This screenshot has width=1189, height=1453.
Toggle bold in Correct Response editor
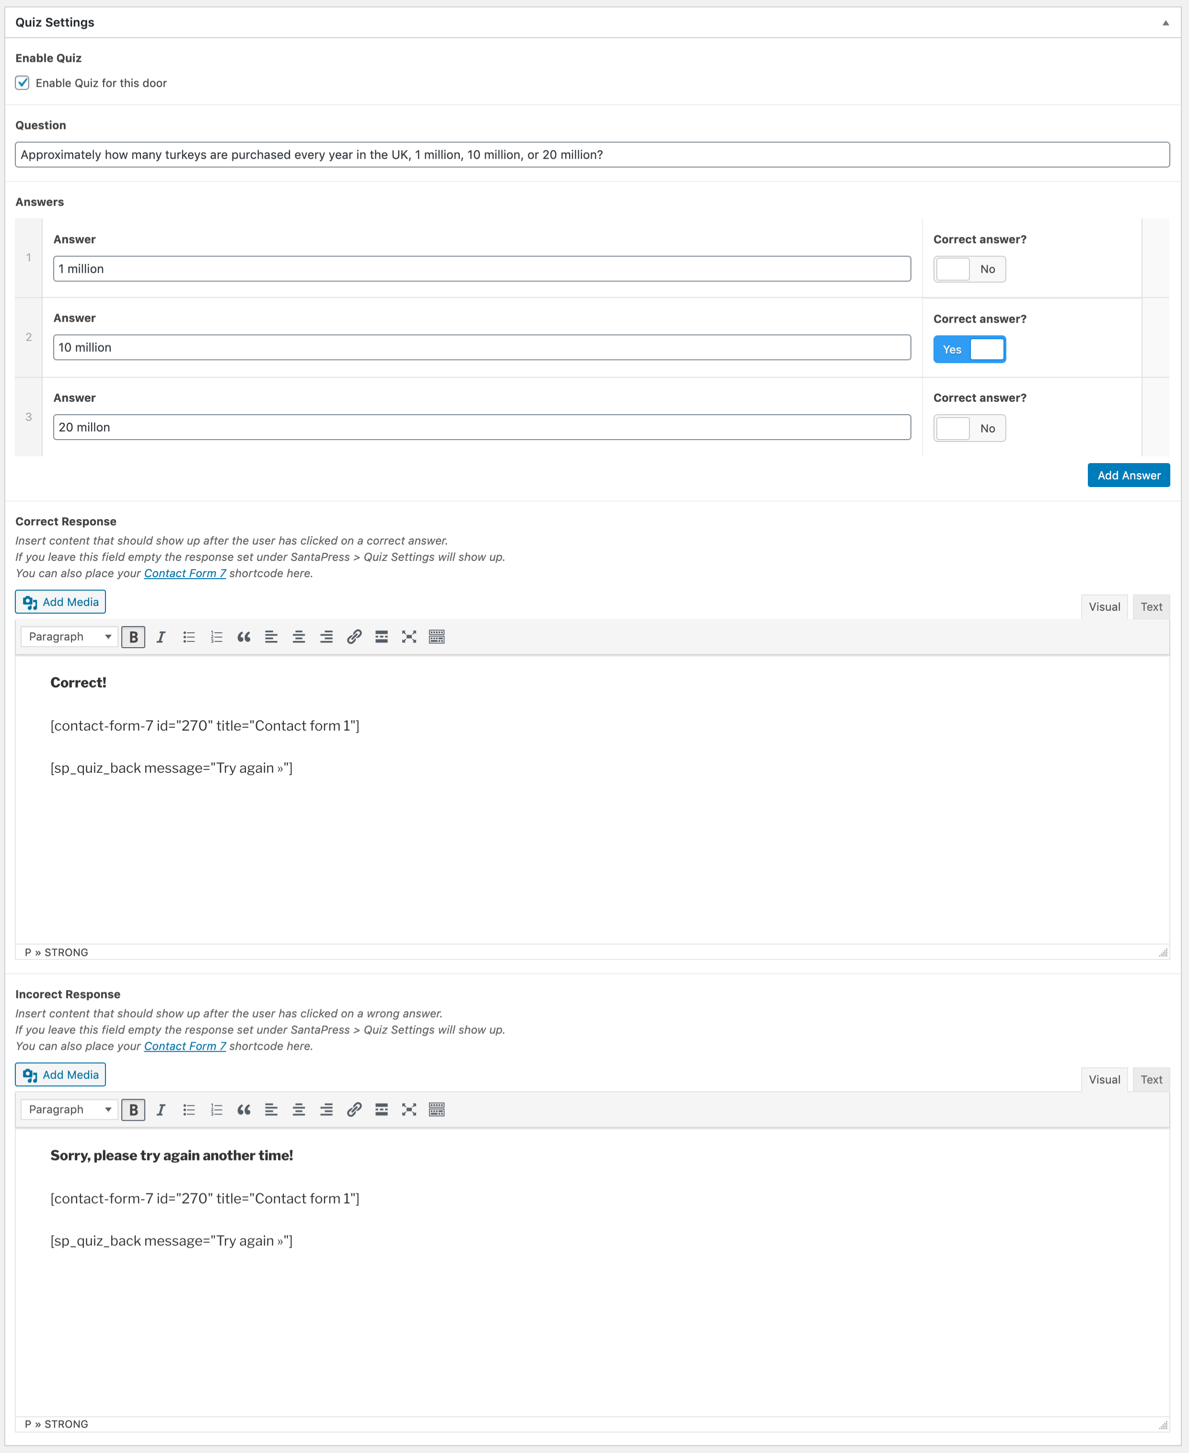pyautogui.click(x=134, y=637)
